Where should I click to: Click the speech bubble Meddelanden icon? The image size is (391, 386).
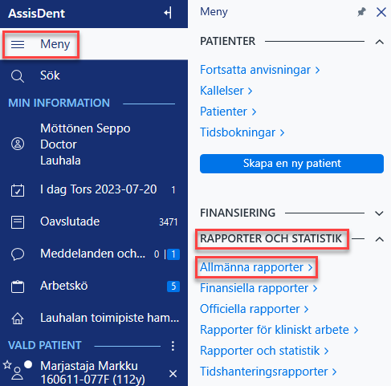[x=18, y=254]
